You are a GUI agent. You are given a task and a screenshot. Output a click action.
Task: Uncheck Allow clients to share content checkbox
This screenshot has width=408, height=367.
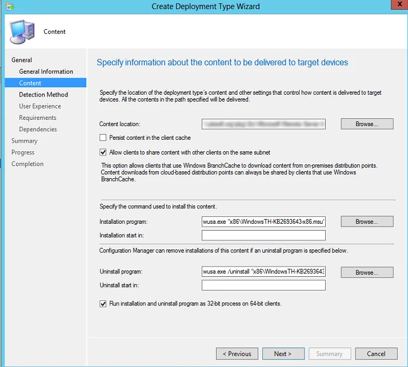(103, 152)
